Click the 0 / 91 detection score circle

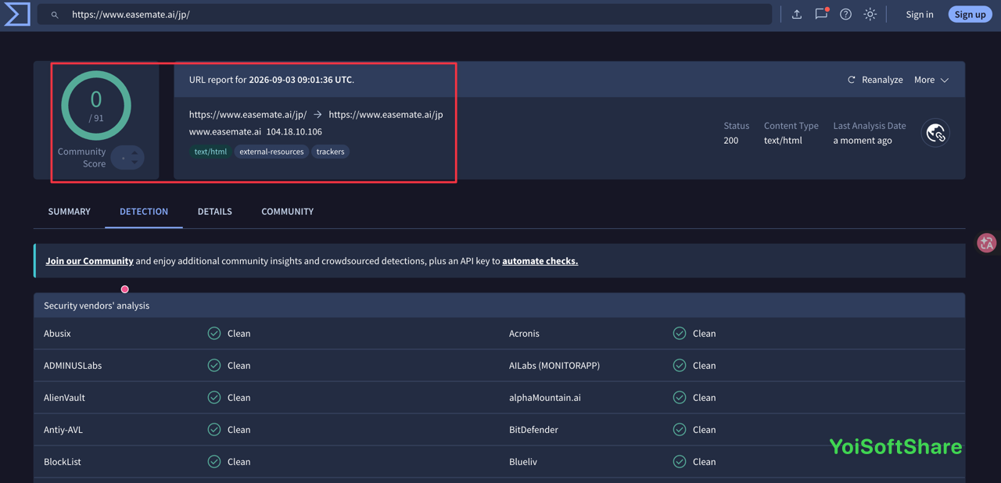point(96,106)
